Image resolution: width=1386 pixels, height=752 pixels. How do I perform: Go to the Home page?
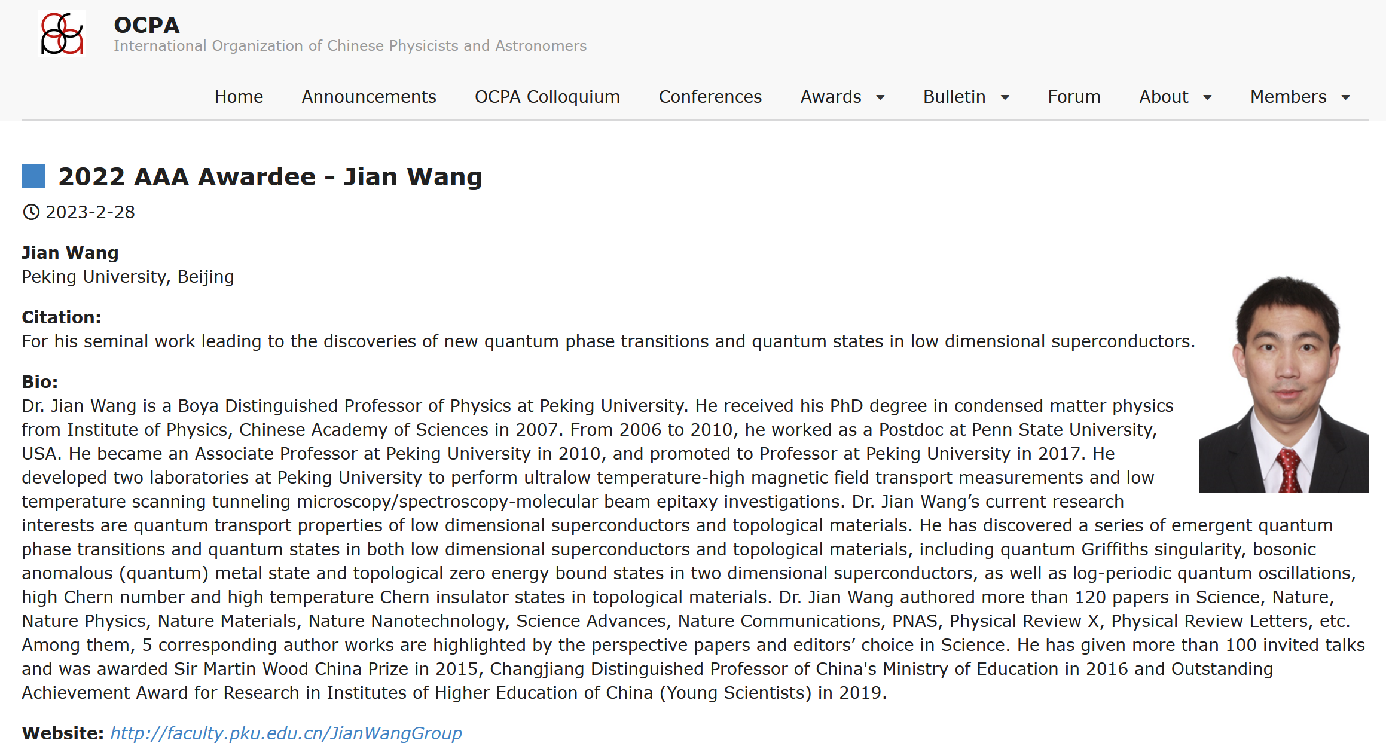[x=239, y=97]
